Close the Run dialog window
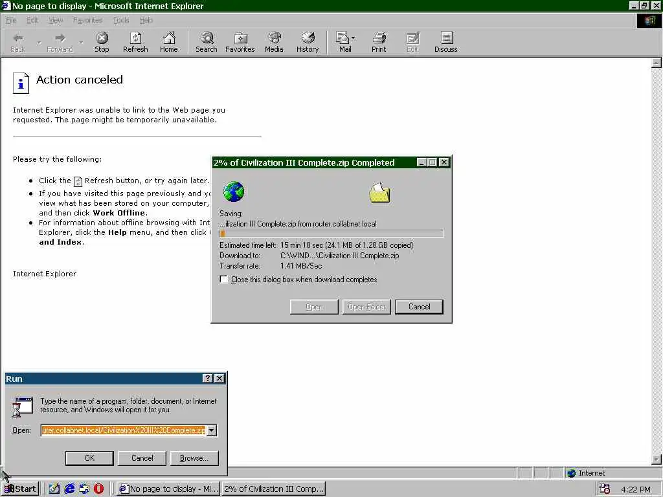Screen dimensions: 663x497 coord(219,378)
